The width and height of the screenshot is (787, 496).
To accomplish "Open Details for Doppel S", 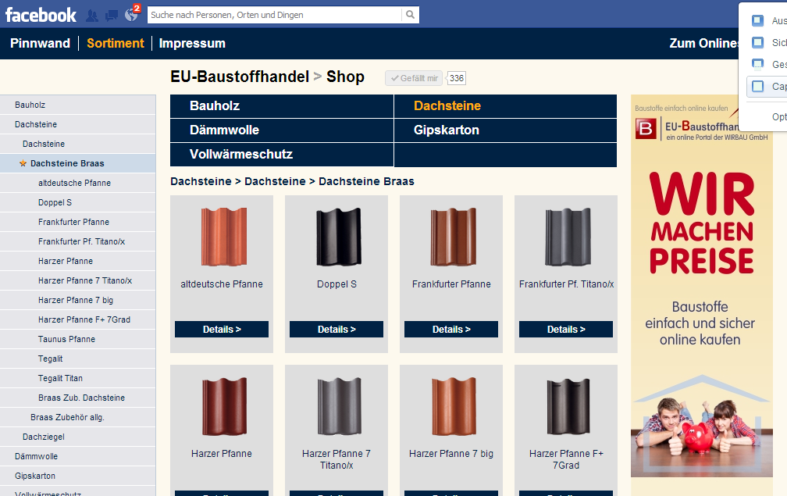I will [x=337, y=330].
